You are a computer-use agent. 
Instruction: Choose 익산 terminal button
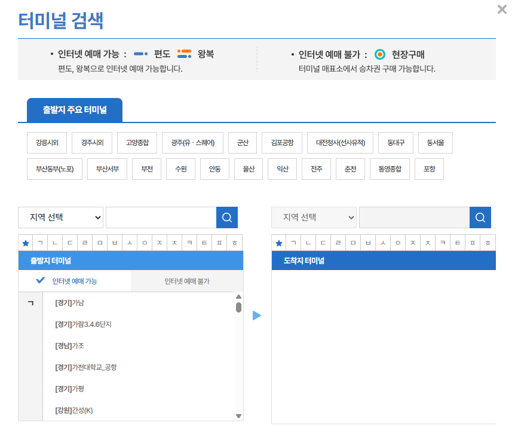tap(283, 169)
